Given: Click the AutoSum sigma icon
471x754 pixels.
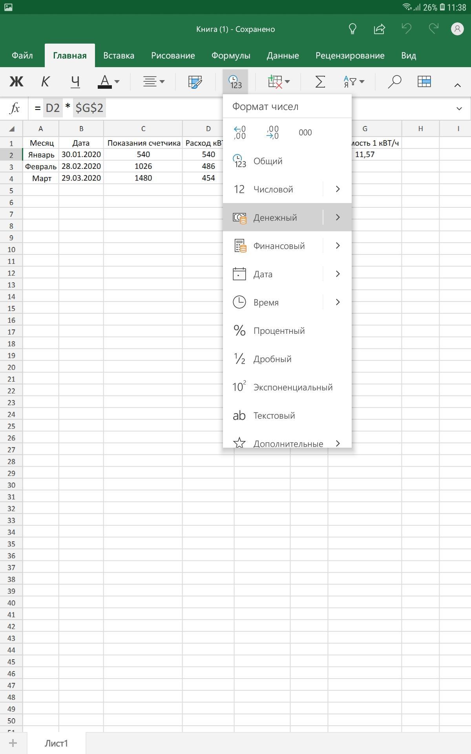Looking at the screenshot, I should tap(320, 82).
